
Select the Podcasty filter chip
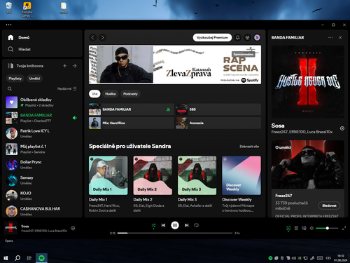click(130, 94)
